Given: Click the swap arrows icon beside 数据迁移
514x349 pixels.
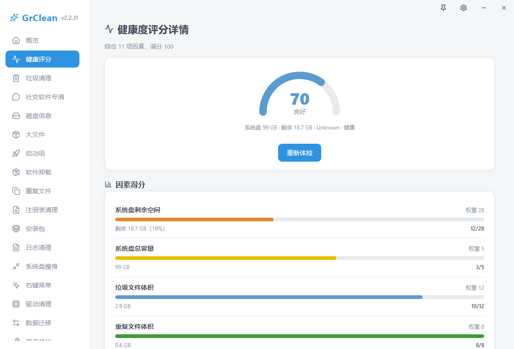Looking at the screenshot, I should pos(16,323).
